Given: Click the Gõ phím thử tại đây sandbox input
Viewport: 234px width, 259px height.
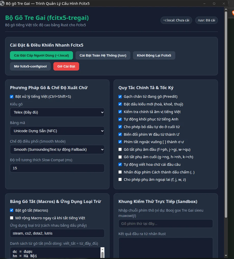Looking at the screenshot, I should (x=166, y=224).
